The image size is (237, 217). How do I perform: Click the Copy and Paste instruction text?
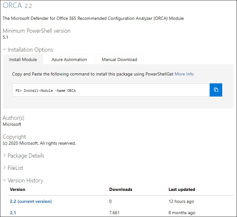93,74
